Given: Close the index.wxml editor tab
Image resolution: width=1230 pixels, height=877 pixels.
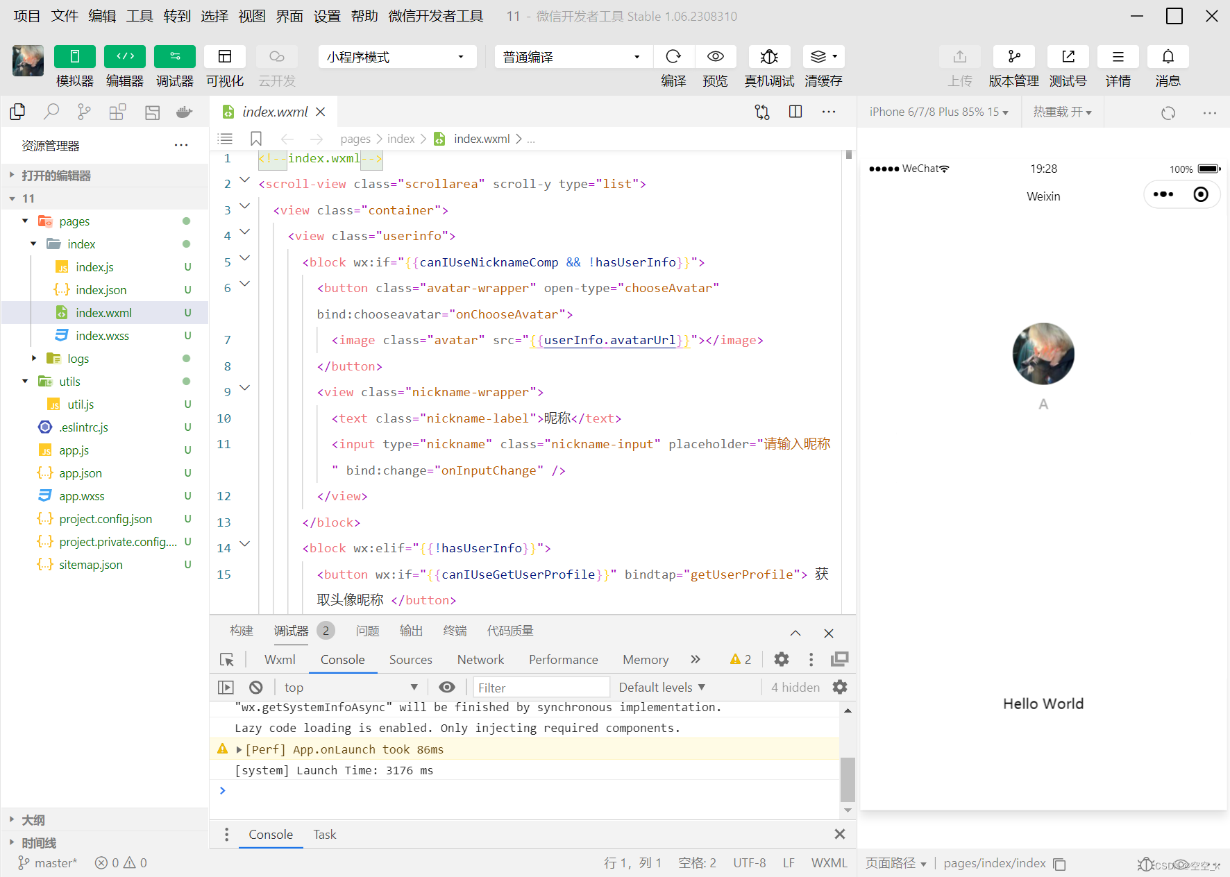Looking at the screenshot, I should tap(321, 112).
